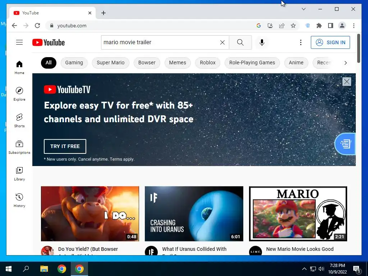This screenshot has height=276, width=368.
Task: Open Chrome's three-dot menu
Action: [x=354, y=26]
